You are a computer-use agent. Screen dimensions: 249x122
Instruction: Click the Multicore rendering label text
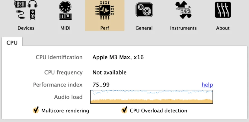click(x=65, y=111)
